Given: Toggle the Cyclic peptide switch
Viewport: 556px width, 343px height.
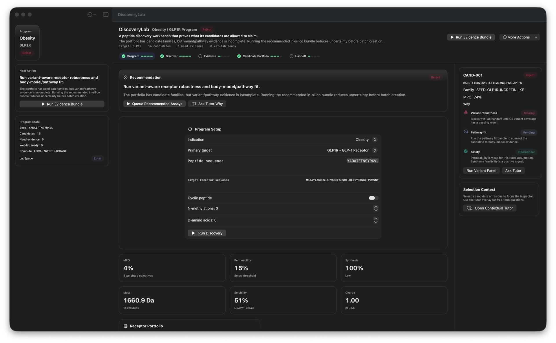Looking at the screenshot, I should (x=373, y=198).
